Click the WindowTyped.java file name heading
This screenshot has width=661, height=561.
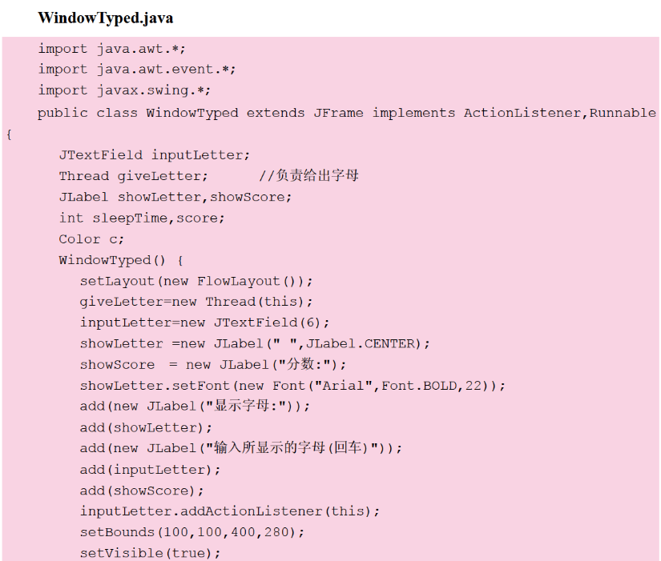click(105, 18)
